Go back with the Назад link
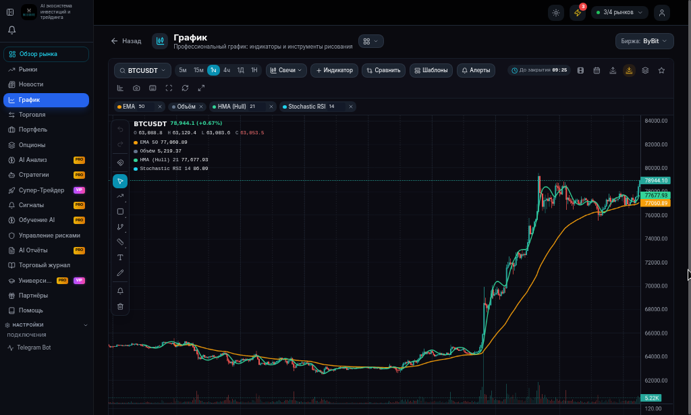Image resolution: width=691 pixels, height=415 pixels. [126, 41]
